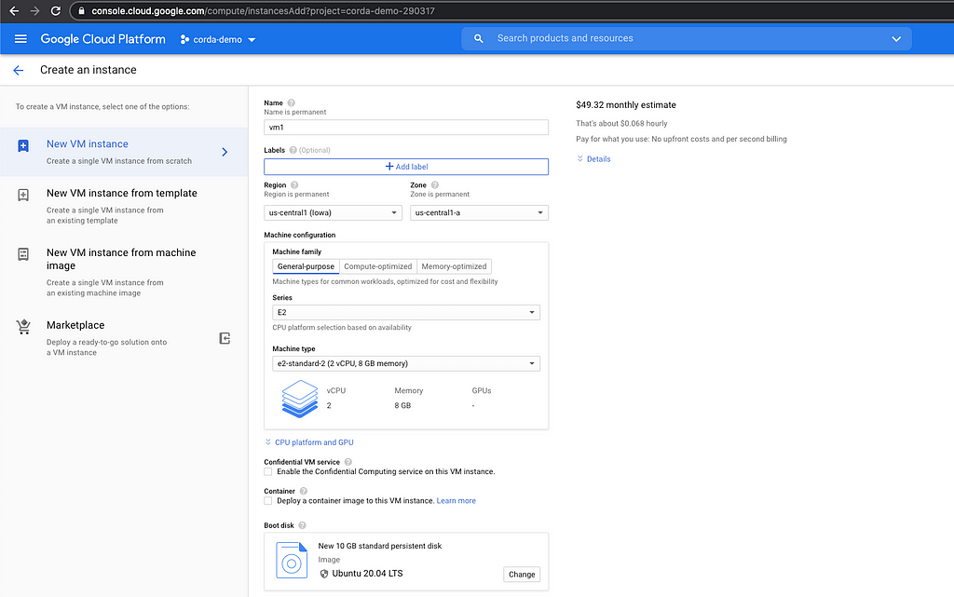Viewport: 954px width, 597px height.
Task: Choose New VM instance from machine image
Action: [x=124, y=272]
